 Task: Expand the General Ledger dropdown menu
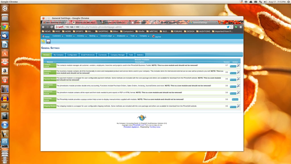(107, 36)
